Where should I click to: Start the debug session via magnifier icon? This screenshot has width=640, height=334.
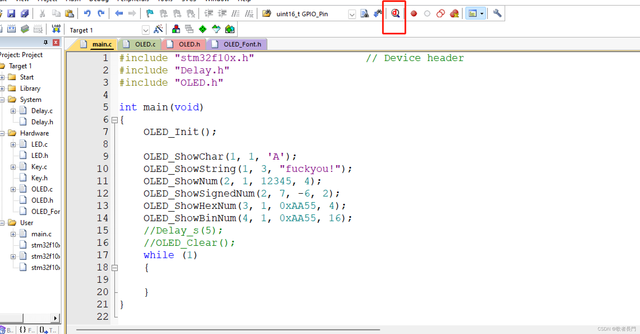(395, 13)
